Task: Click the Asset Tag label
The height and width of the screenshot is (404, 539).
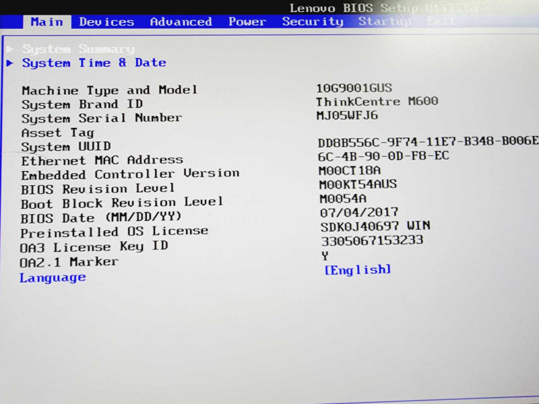Action: pyautogui.click(x=57, y=133)
